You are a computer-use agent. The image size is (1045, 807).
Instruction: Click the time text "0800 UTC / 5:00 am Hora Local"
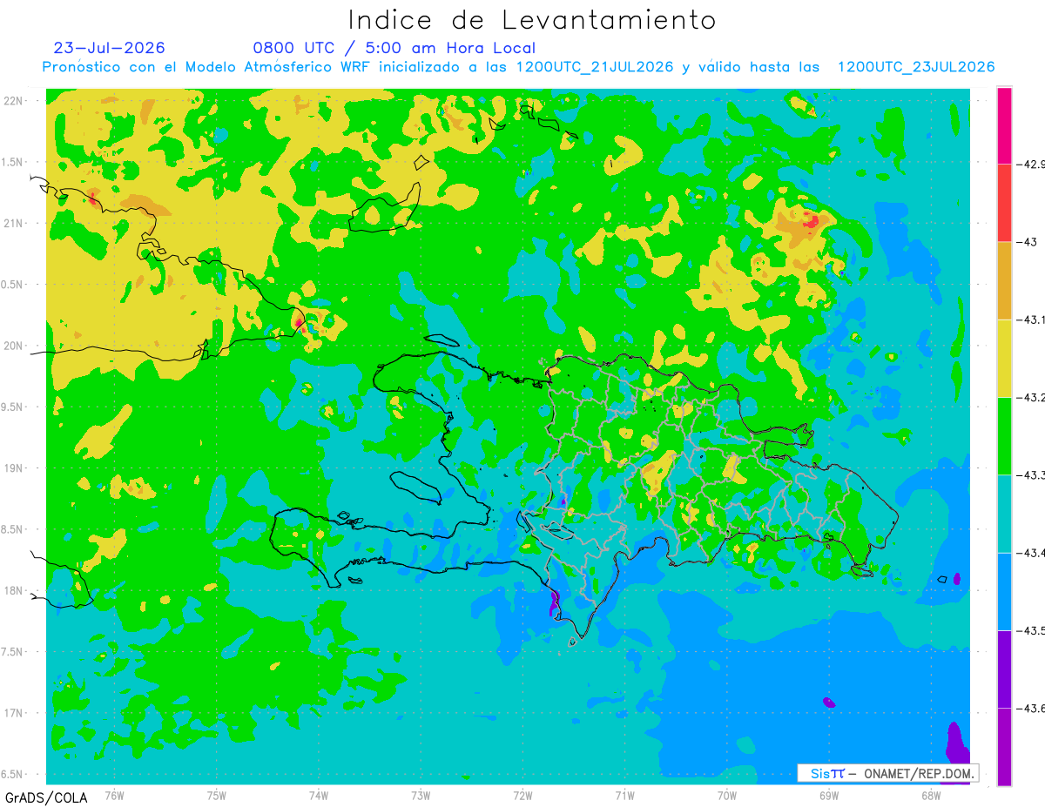394,48
